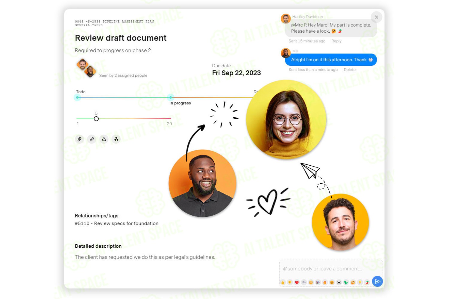Image resolution: width=449 pixels, height=299 pixels.
Task: Insert the party popper emoji
Action: (318, 283)
